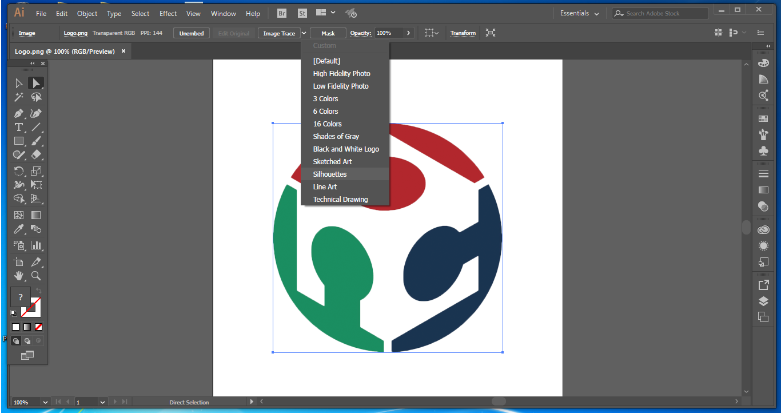
Task: Open the Color panel palette icon
Action: point(763,64)
